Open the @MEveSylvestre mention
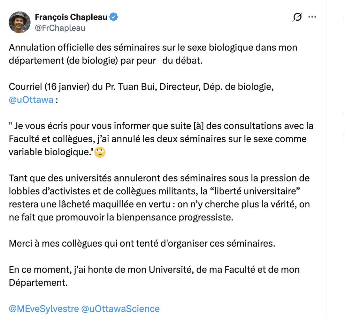Viewport: 345px width, 319px height. (x=43, y=308)
